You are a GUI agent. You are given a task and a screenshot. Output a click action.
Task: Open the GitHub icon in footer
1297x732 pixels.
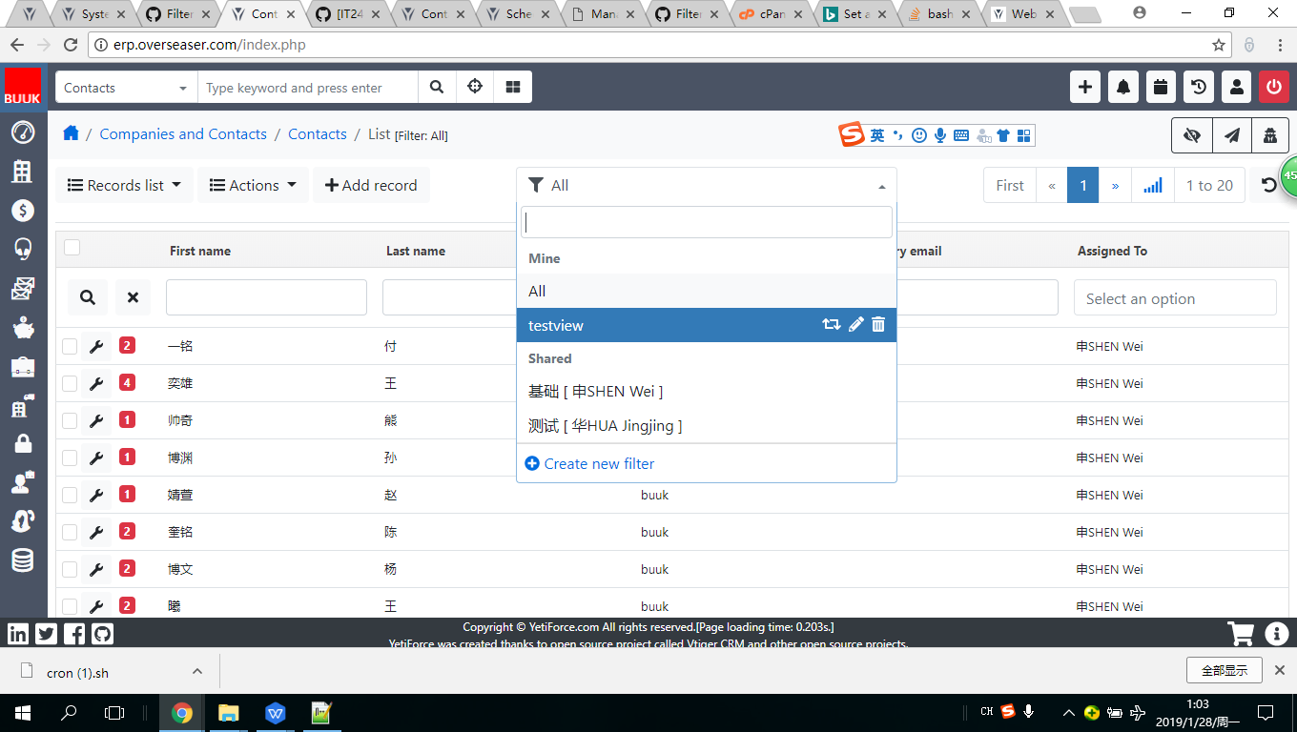coord(103,634)
